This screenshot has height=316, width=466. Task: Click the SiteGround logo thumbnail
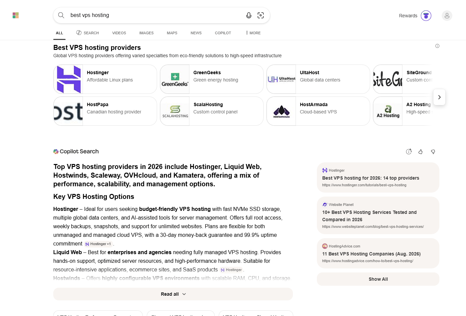coord(388,79)
